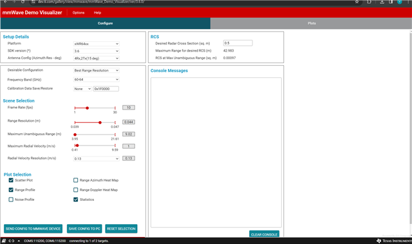The height and width of the screenshot is (244, 412).
Task: Click the Frame Rate slider handle
Action: point(88,108)
